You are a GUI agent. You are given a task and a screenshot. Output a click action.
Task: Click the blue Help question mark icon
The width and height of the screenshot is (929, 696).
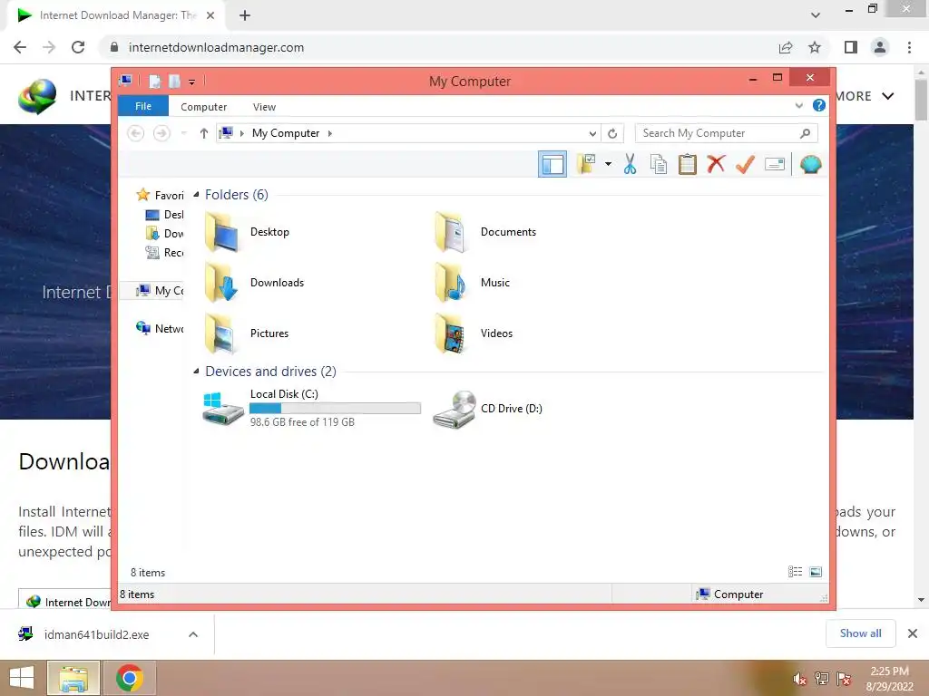(819, 105)
